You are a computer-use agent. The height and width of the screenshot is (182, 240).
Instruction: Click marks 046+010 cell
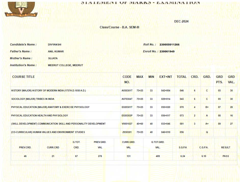pyautogui.click(x=166, y=132)
